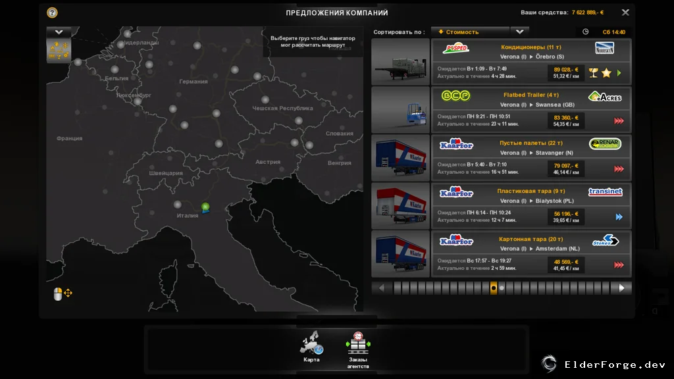Image resolution: width=674 pixels, height=379 pixels.
Task: Click the green Verona marker on map
Action: click(205, 208)
